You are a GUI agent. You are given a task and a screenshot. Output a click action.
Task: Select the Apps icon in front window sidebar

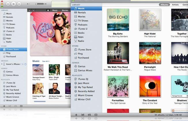76,37
